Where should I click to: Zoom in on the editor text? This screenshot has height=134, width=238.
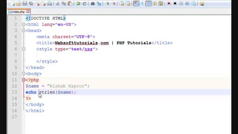[107, 3]
